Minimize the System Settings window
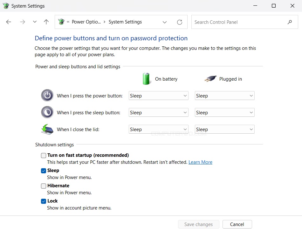 click(255, 6)
